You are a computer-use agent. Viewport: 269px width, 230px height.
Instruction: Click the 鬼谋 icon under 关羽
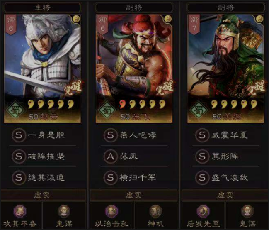(247, 211)
